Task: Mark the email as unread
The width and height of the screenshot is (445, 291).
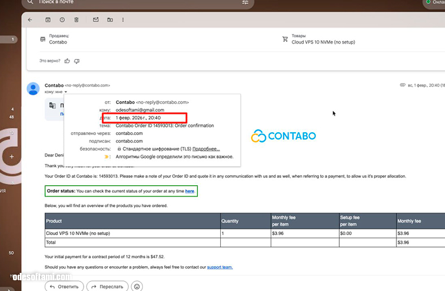Action: [96, 20]
